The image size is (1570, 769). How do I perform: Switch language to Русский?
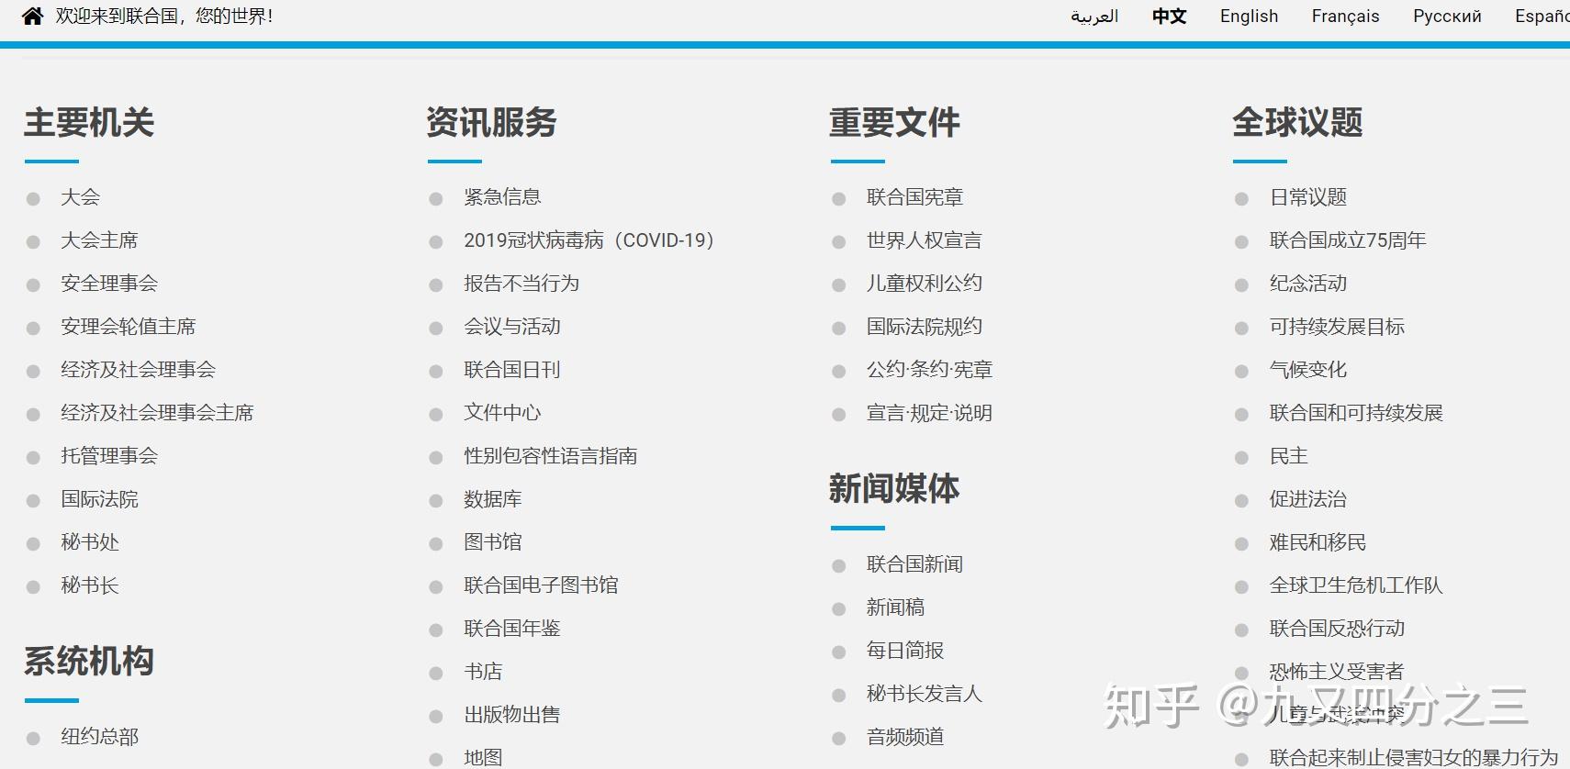click(x=1447, y=17)
